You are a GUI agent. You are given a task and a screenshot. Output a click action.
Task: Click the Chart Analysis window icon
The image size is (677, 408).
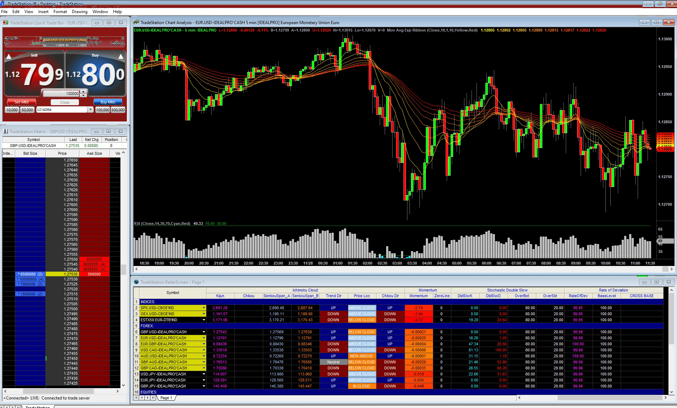point(136,22)
